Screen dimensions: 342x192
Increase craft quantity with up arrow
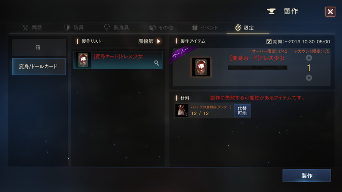[x=309, y=58]
